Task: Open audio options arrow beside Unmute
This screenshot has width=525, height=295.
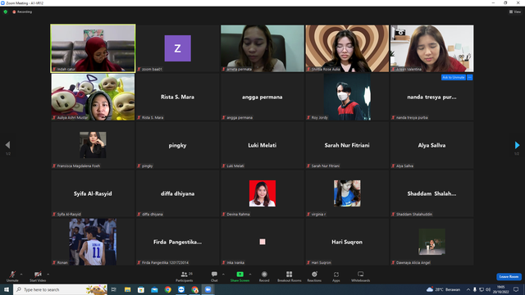Action: coord(21,275)
